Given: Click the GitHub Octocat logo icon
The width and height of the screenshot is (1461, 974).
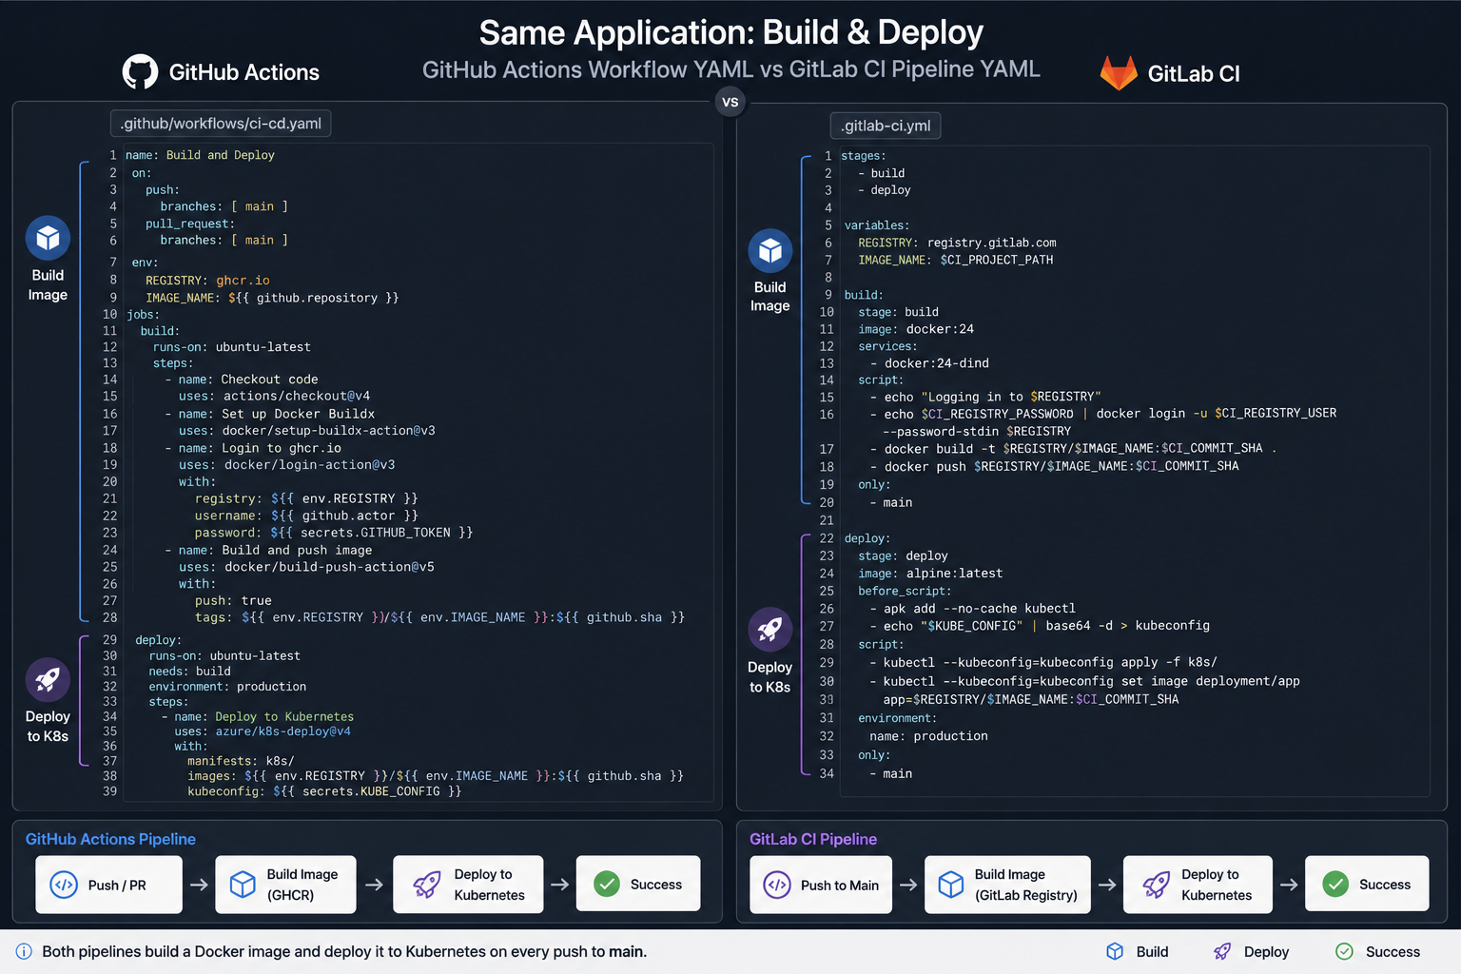Looking at the screenshot, I should [140, 72].
